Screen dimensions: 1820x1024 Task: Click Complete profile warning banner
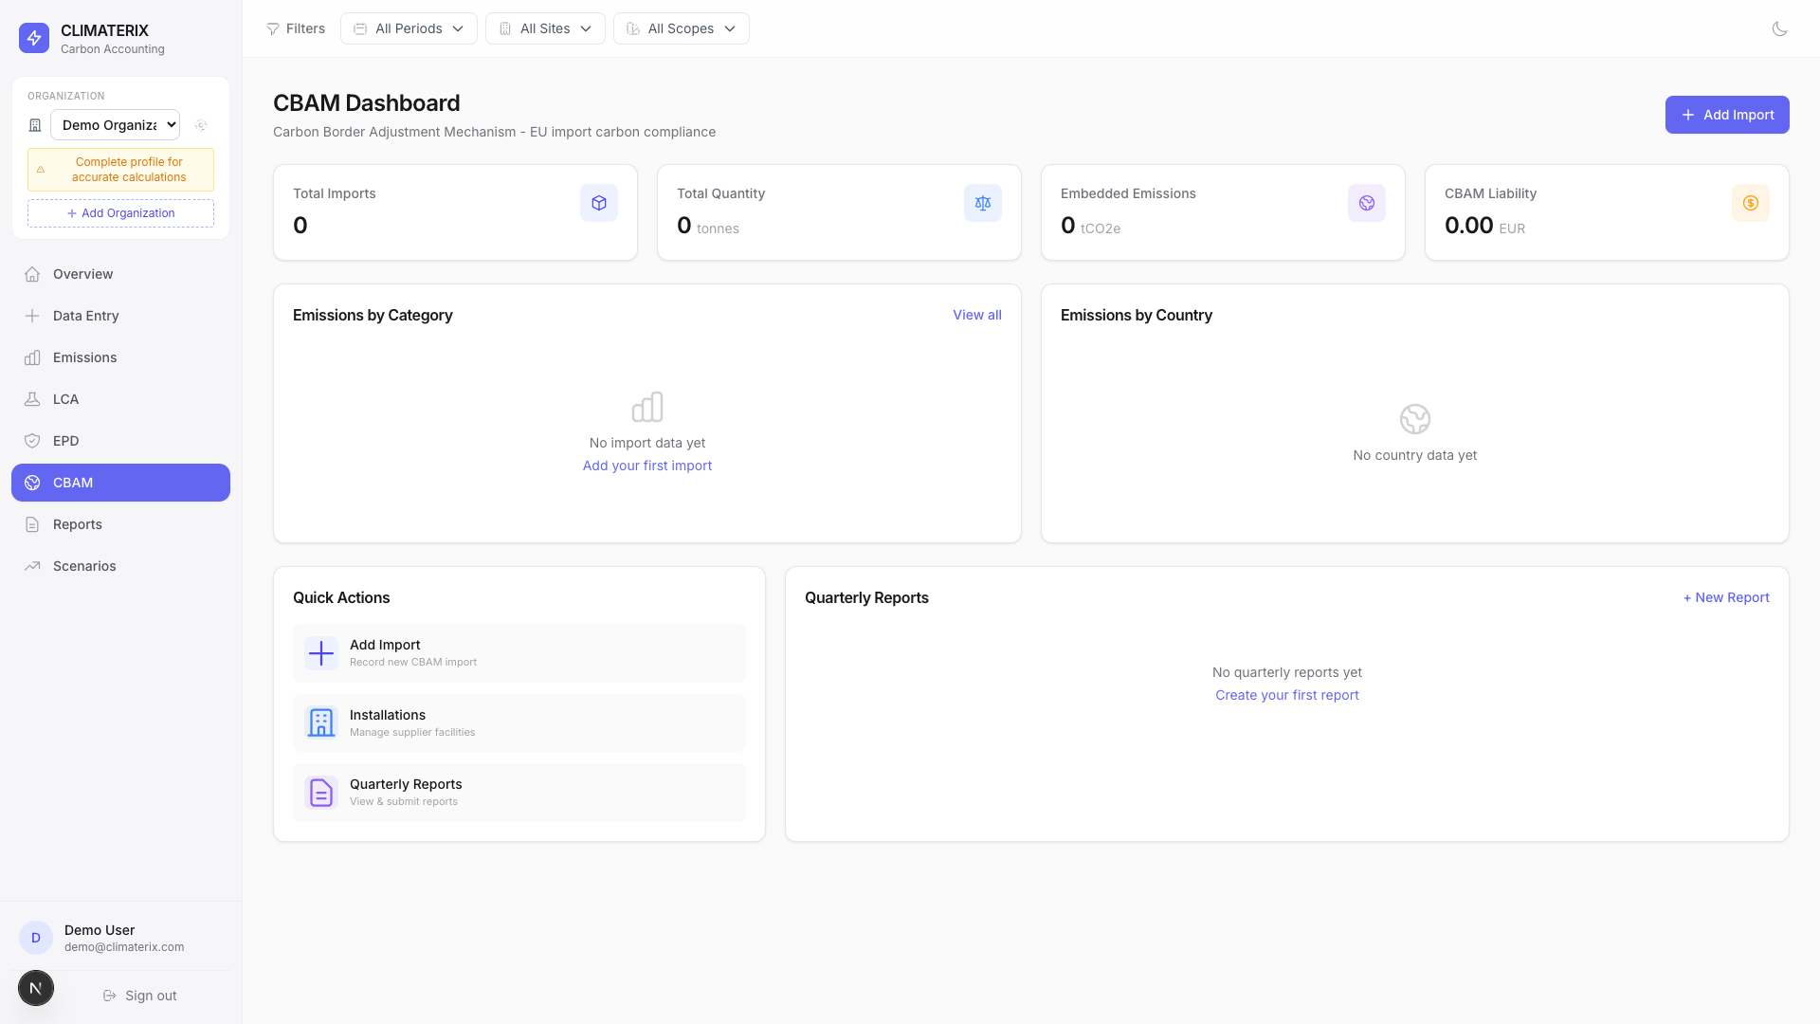click(120, 170)
